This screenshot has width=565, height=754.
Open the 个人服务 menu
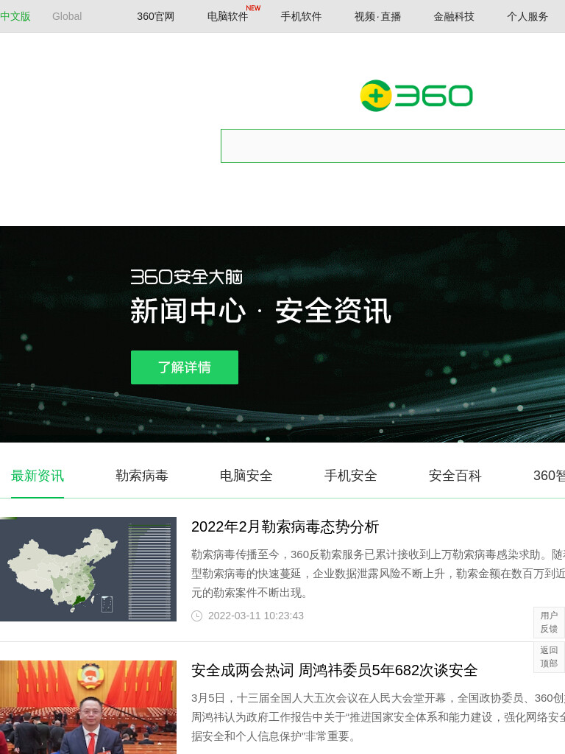click(527, 16)
